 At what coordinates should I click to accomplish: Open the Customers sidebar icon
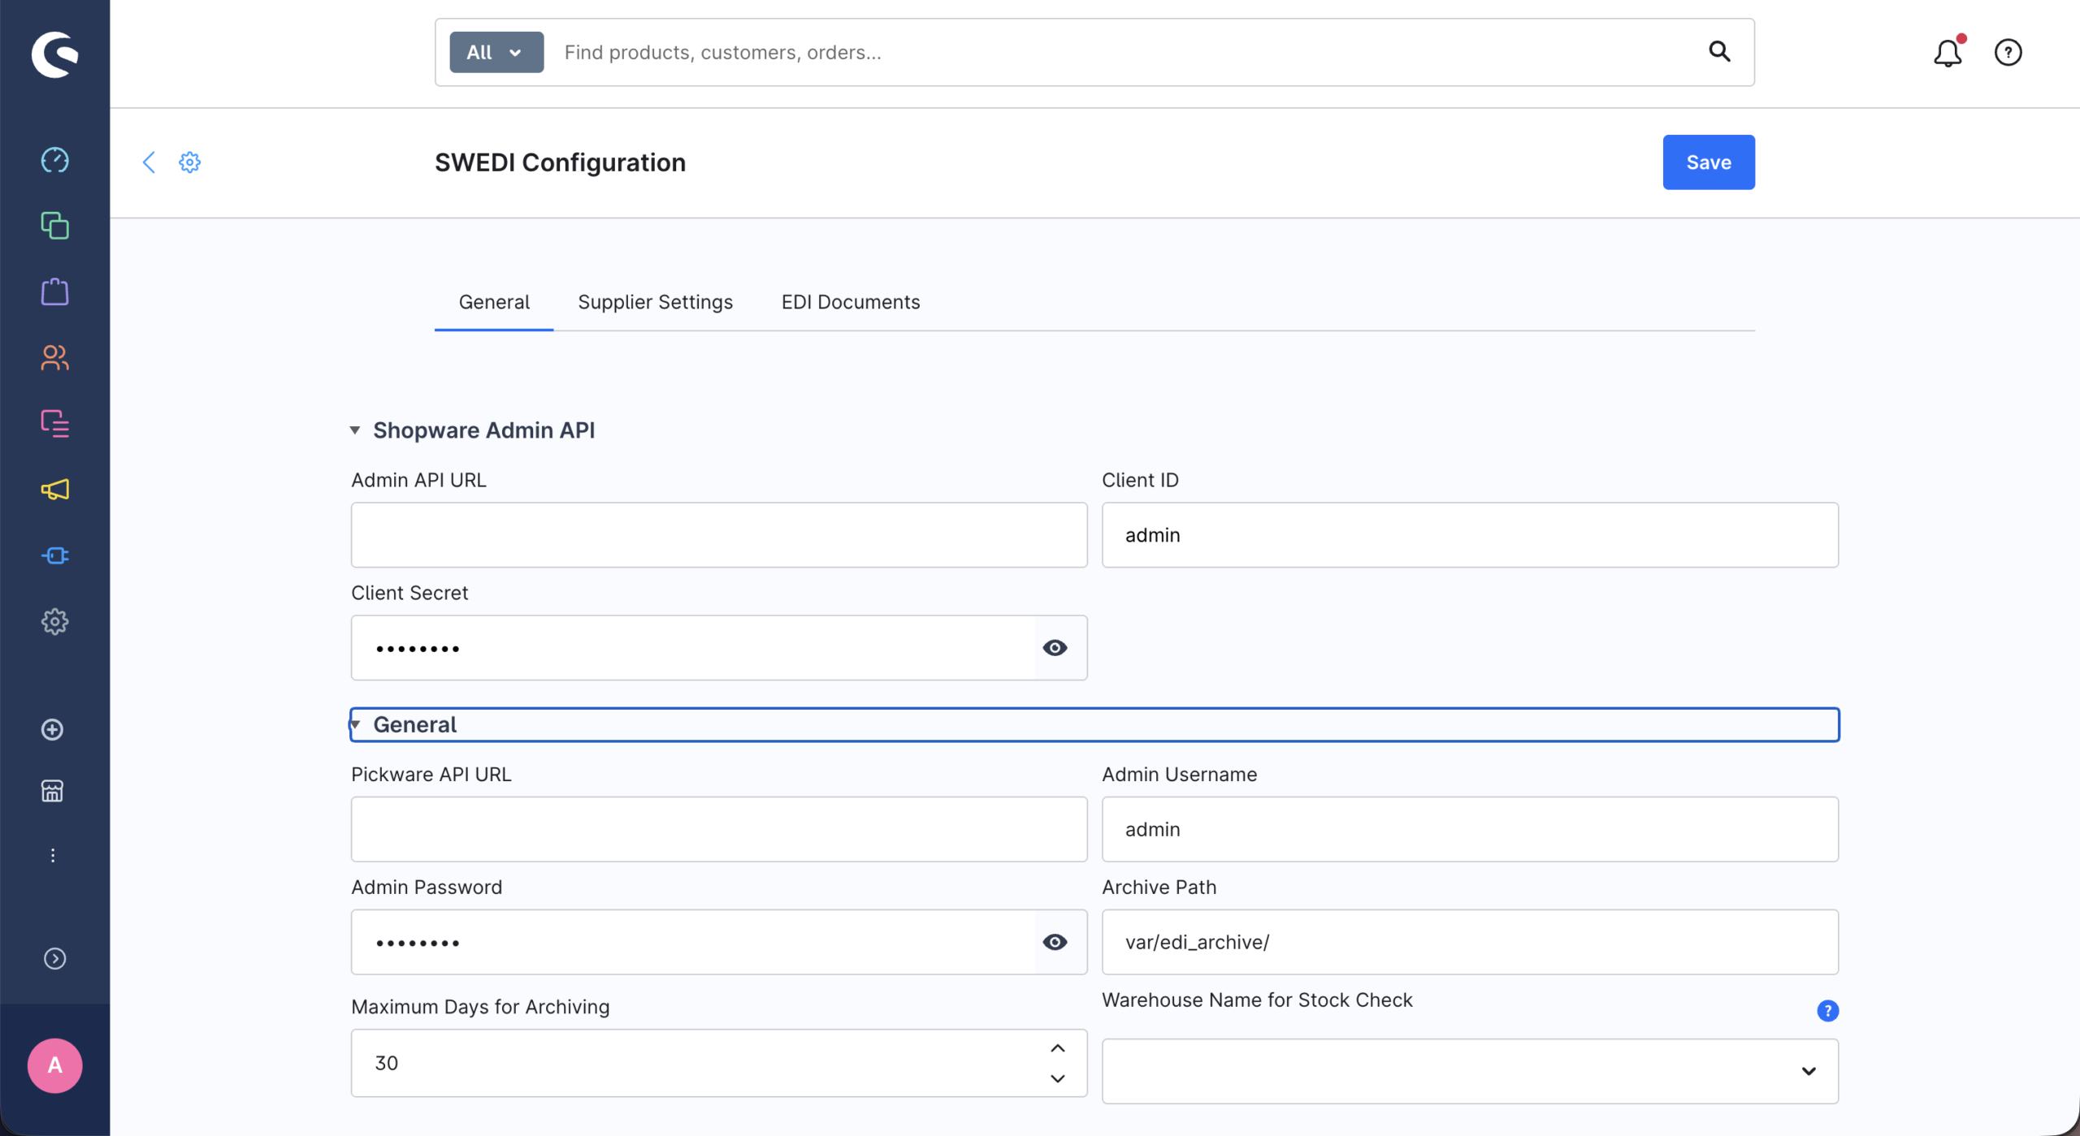click(54, 357)
